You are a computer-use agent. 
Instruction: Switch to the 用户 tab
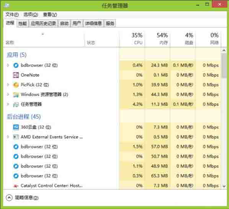click(x=77, y=23)
